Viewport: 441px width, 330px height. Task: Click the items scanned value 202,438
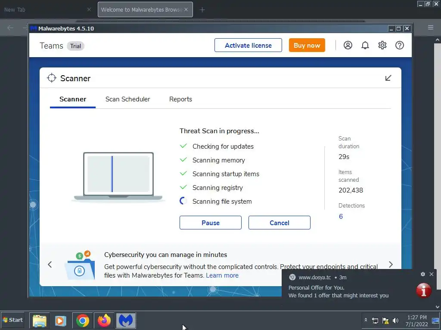[351, 190]
